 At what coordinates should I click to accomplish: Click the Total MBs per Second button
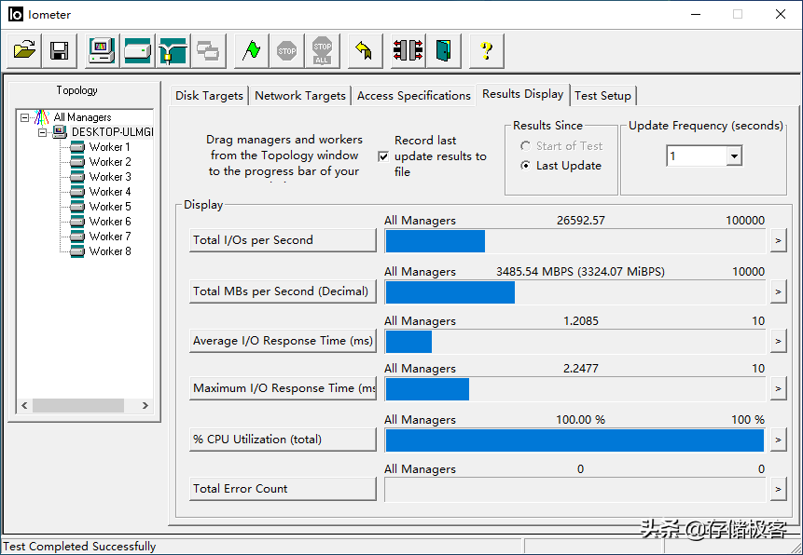[x=282, y=291]
